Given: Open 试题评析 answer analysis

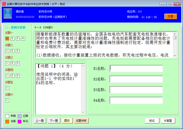Looking at the screenshot, I should 81,121.
